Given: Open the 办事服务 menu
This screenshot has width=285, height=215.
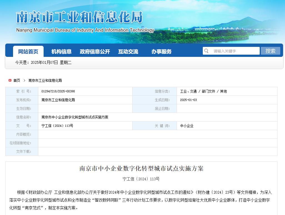Looking at the screenshot, I should (161, 52).
